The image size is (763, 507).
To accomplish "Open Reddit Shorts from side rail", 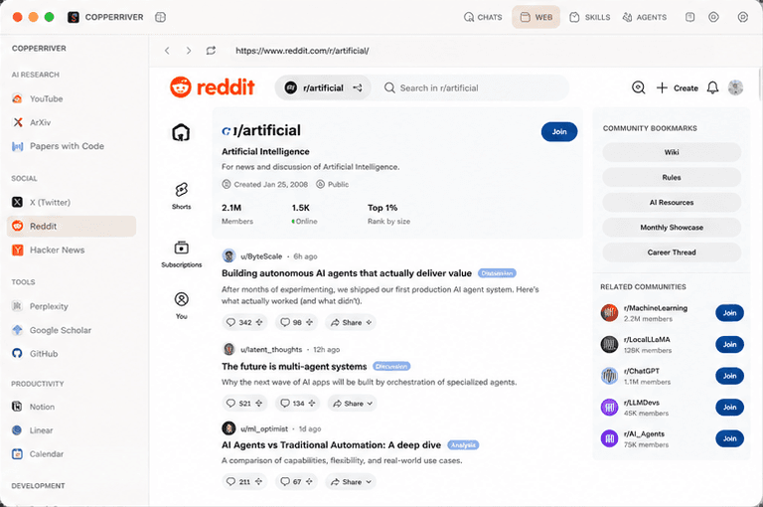I will pos(181,195).
